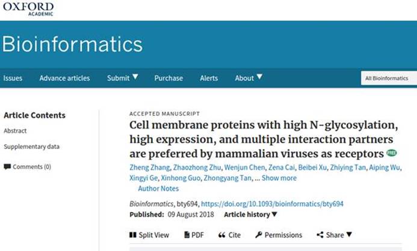The image size is (417, 251).
Task: Open the Alerts menu item
Action: tap(209, 78)
